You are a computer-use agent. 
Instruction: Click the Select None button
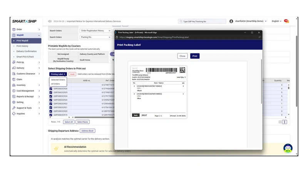coord(82,122)
